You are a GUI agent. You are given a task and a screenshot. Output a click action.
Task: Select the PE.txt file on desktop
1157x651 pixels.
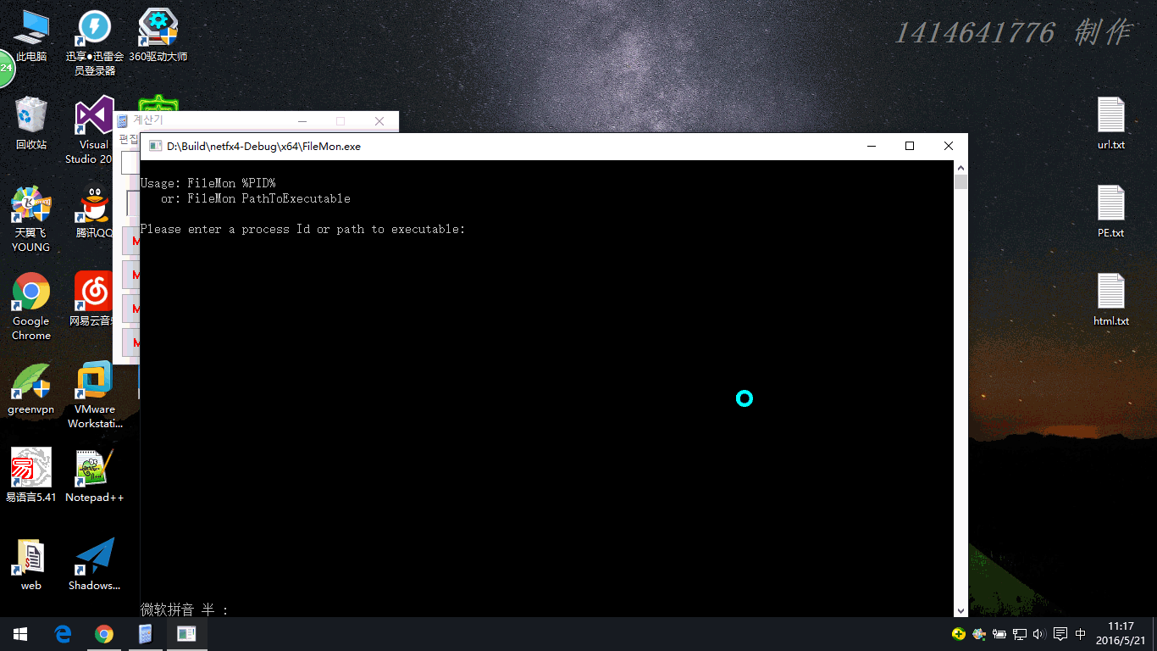pos(1111,212)
